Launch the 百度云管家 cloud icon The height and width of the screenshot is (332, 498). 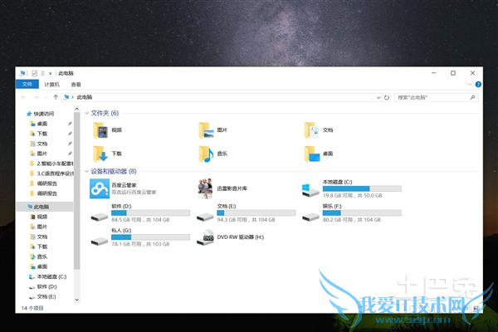[x=100, y=188]
